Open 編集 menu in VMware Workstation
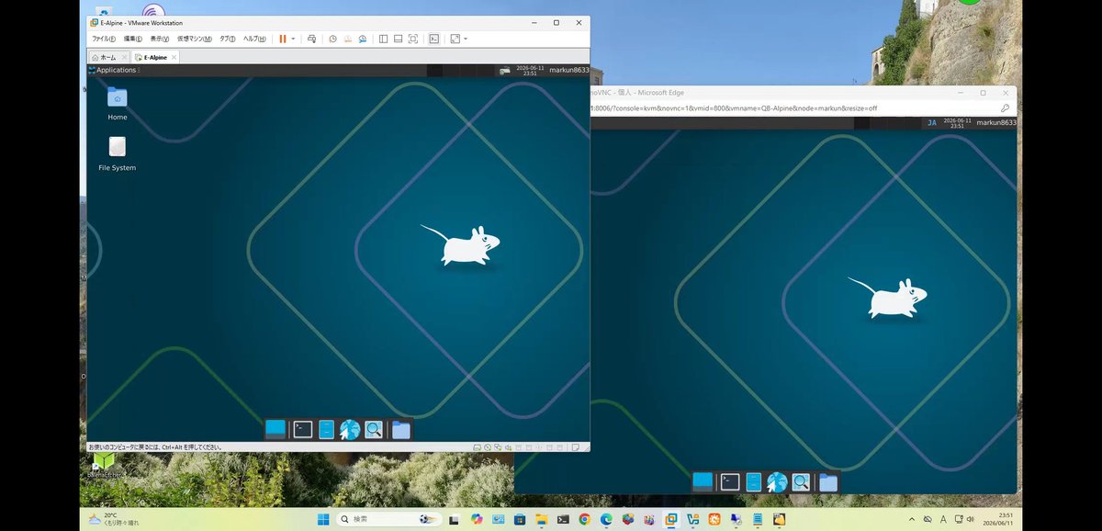 click(133, 39)
